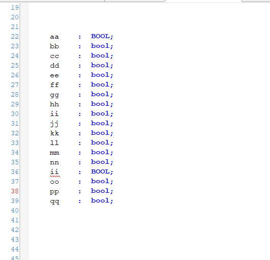
Task: Place the cursor on variable cc
Action: tap(55, 56)
